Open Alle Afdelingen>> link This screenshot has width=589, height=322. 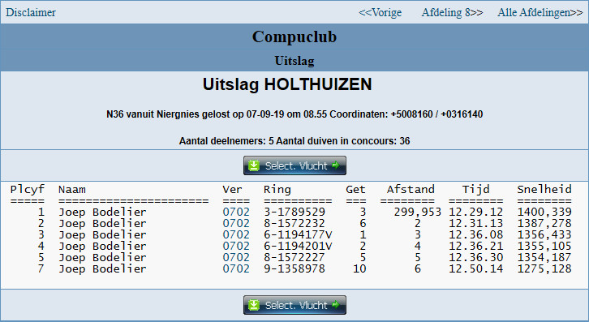(x=540, y=12)
